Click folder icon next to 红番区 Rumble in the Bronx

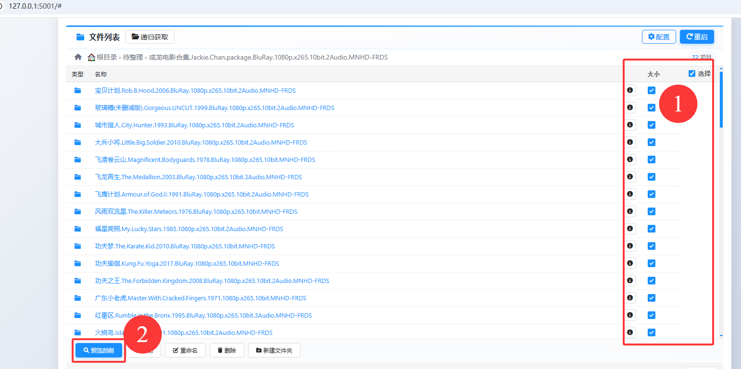pos(77,315)
